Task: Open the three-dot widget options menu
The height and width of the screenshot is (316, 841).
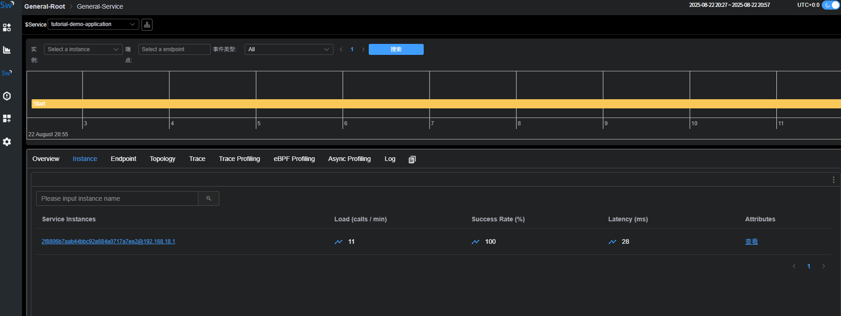Action: (833, 180)
